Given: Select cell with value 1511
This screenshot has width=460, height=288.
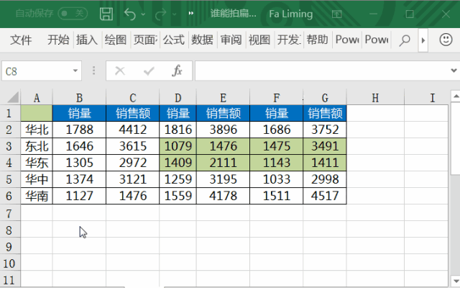Looking at the screenshot, I should point(276,196).
